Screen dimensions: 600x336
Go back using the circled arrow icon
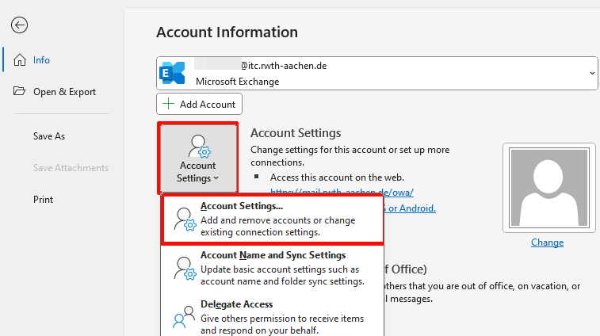point(19,25)
